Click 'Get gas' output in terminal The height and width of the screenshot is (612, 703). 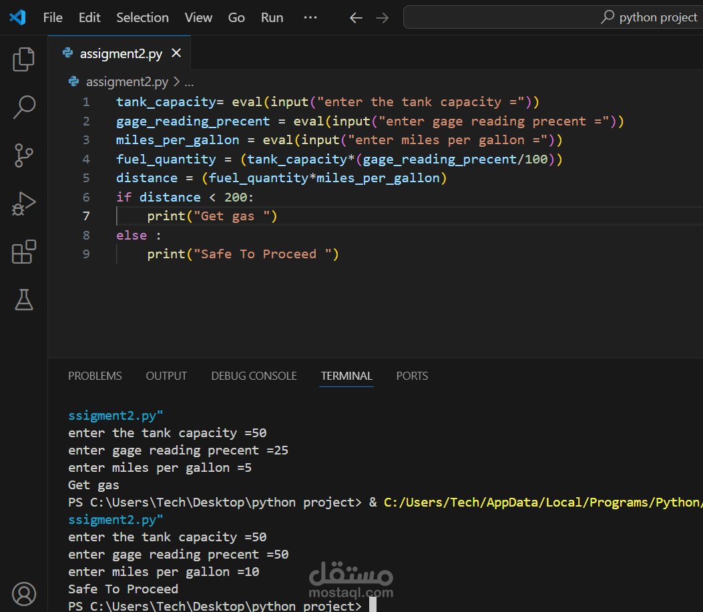(x=93, y=485)
